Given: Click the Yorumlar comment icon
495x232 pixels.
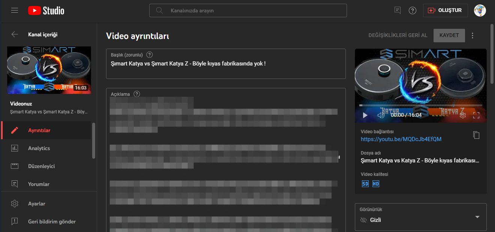Looking at the screenshot, I should click(x=15, y=184).
